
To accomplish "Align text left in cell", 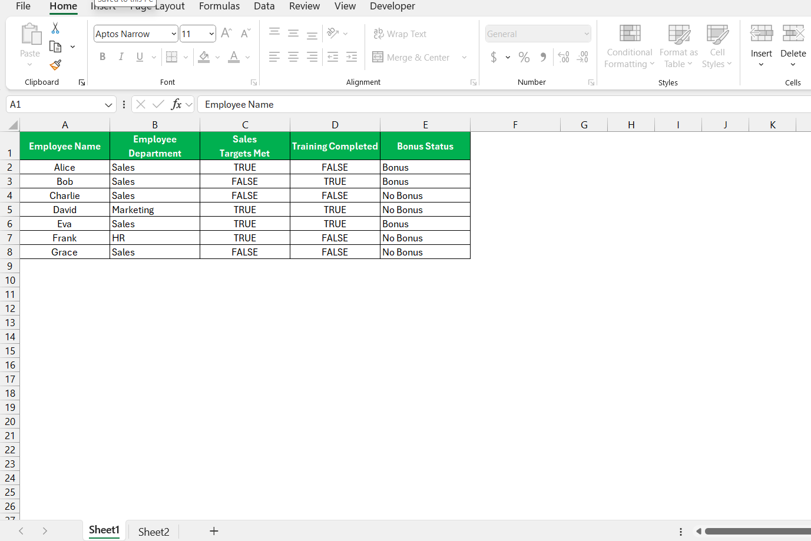I will 274,57.
